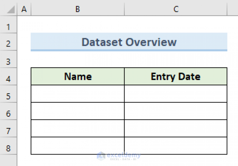Select column A header
The image size is (238, 166).
24,10
